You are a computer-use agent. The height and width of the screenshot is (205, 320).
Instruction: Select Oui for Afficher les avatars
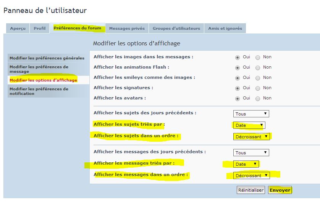point(238,98)
